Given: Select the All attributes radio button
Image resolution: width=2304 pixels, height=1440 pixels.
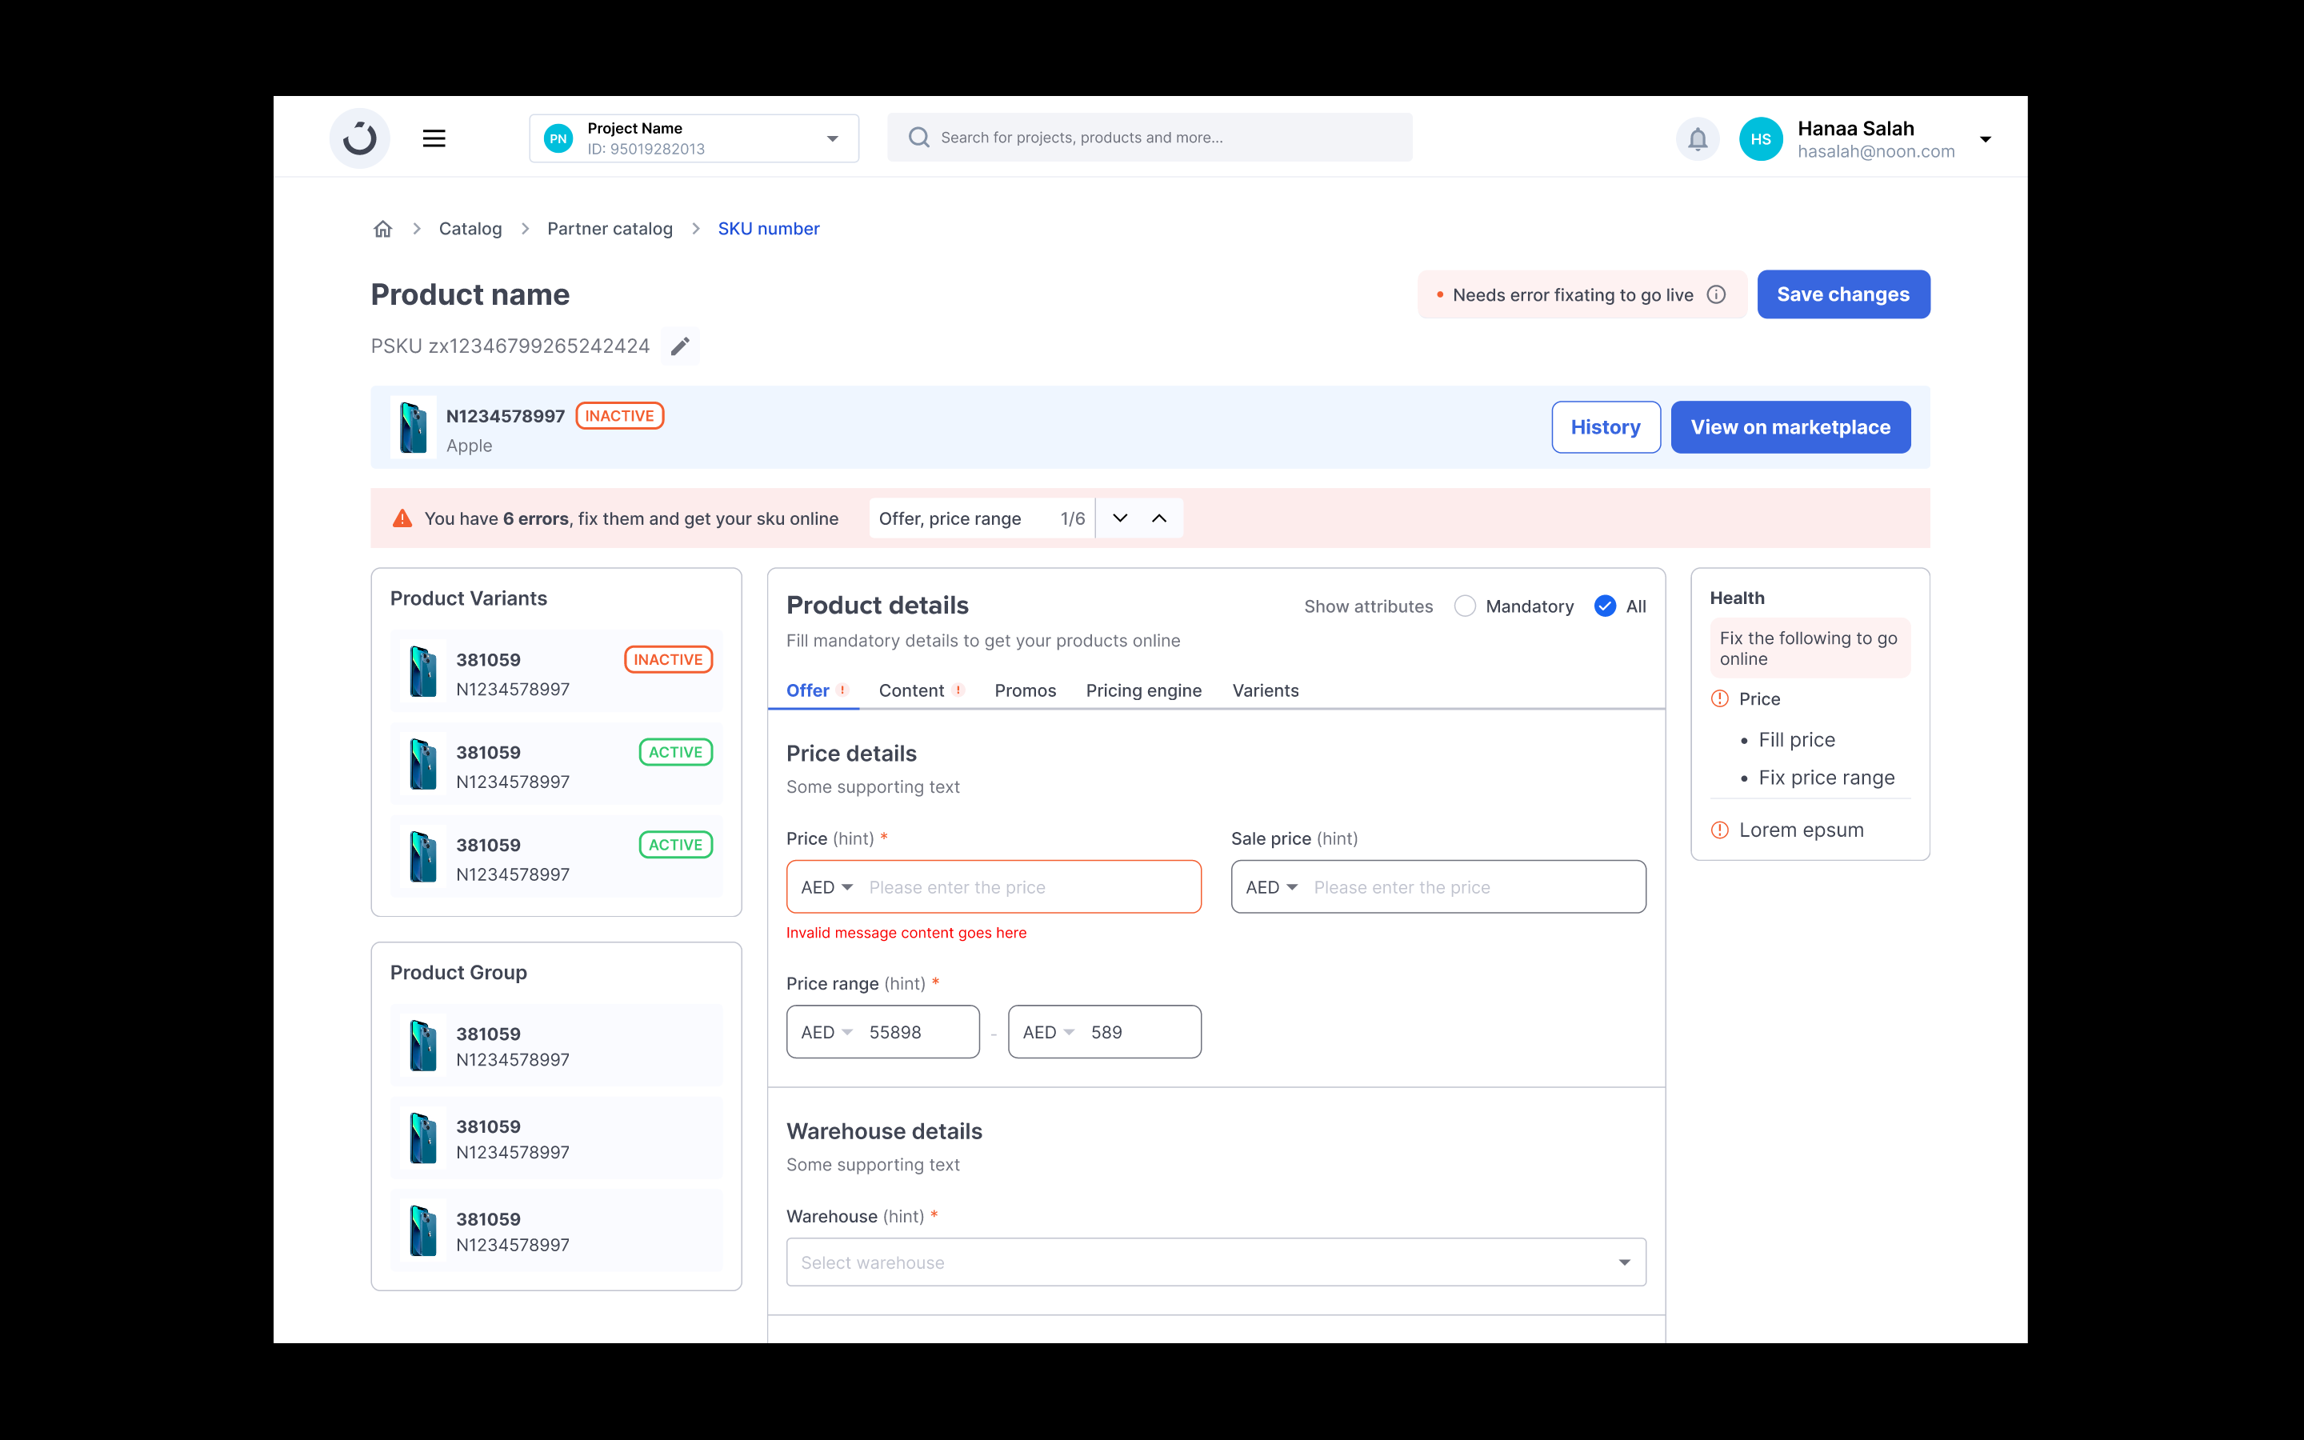Looking at the screenshot, I should (1604, 606).
